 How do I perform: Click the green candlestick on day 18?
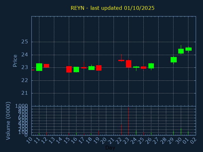(x=91, y=68)
